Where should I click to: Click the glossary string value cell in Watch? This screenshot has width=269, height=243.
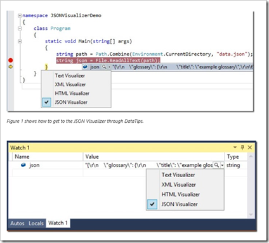pos(148,165)
